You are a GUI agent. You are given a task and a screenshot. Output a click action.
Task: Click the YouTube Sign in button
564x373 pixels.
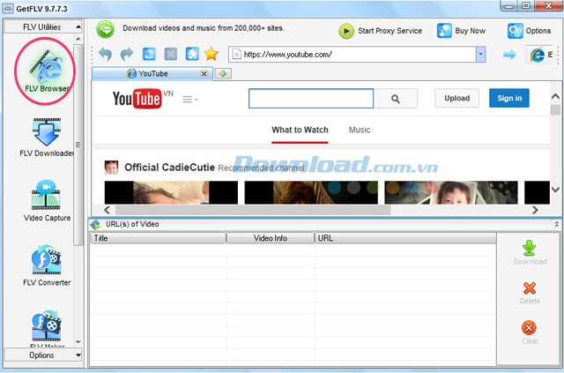coord(508,98)
